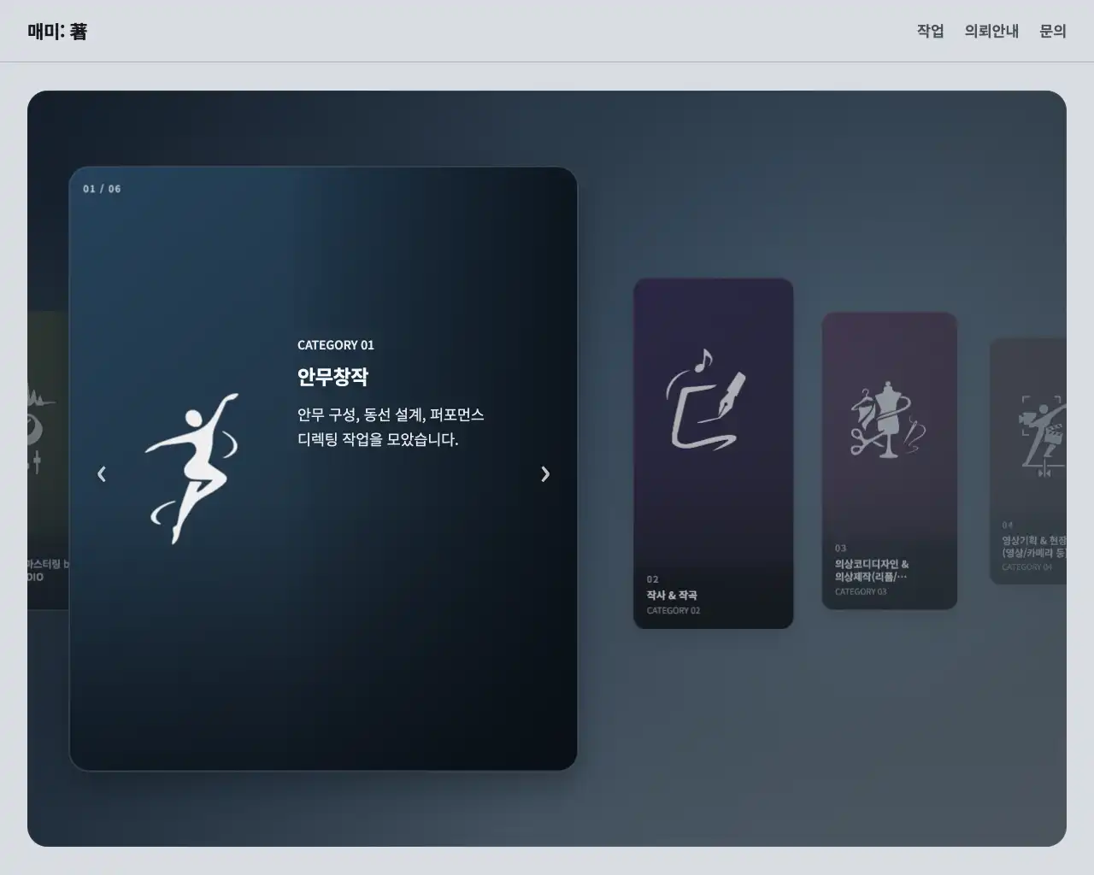1094x875 pixels.
Task: Click the choreography description text
Action: click(391, 427)
